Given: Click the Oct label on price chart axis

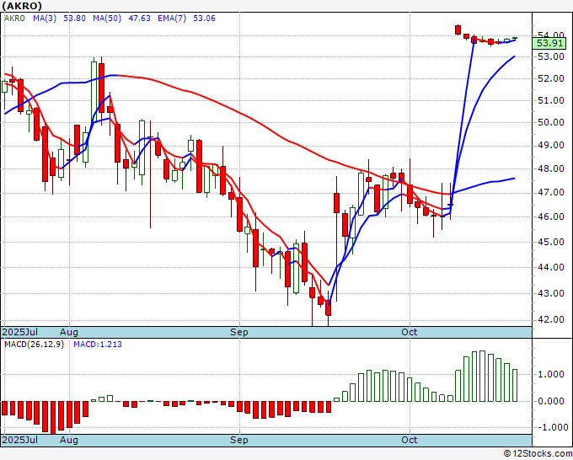Looking at the screenshot, I should (410, 332).
